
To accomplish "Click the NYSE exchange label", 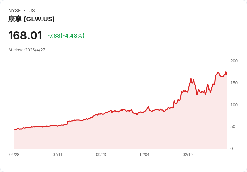I will pos(15,11).
